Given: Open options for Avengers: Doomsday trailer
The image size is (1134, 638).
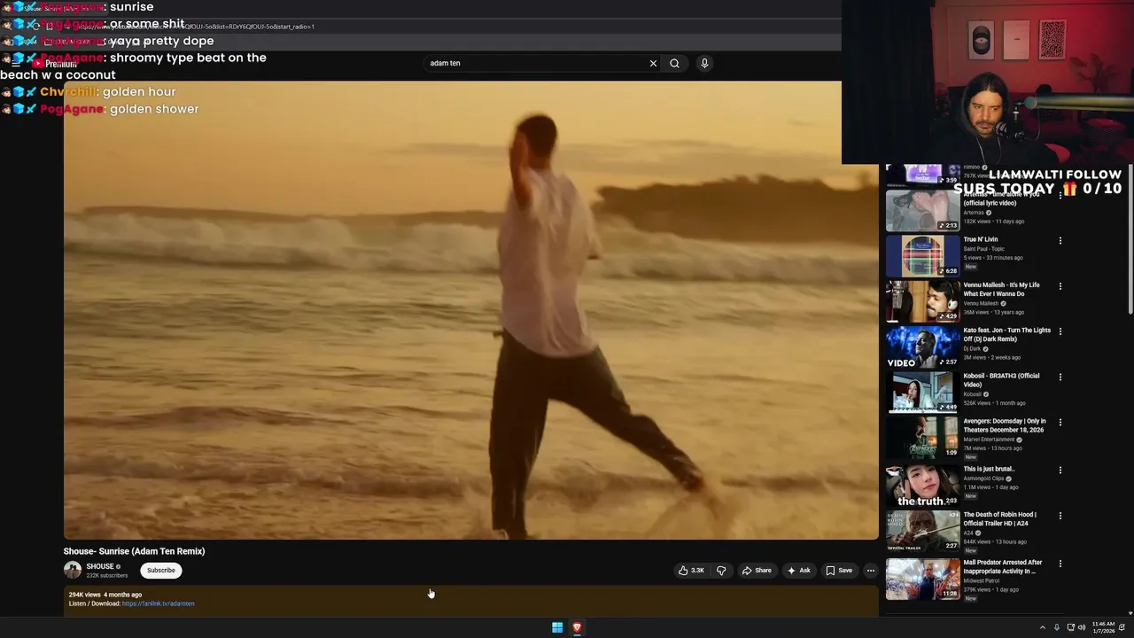Looking at the screenshot, I should pos(1060,423).
